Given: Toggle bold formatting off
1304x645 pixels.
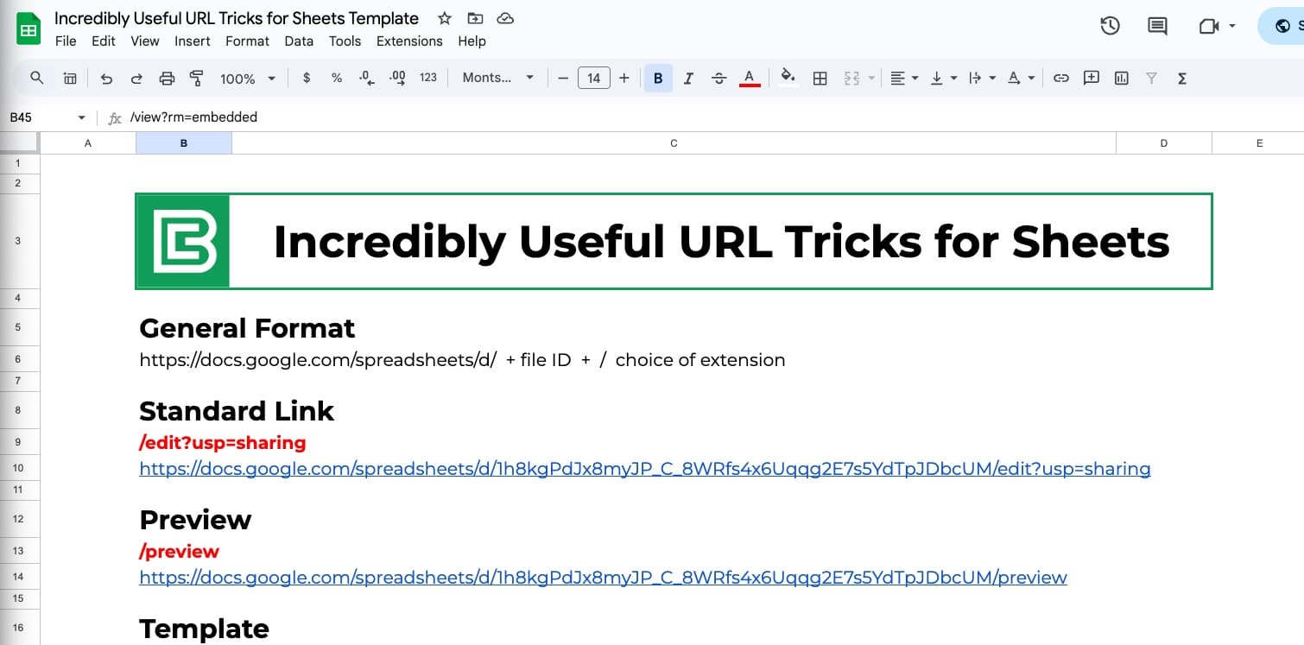Looking at the screenshot, I should 658,79.
